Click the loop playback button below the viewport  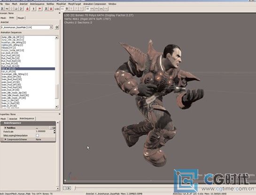point(65,188)
